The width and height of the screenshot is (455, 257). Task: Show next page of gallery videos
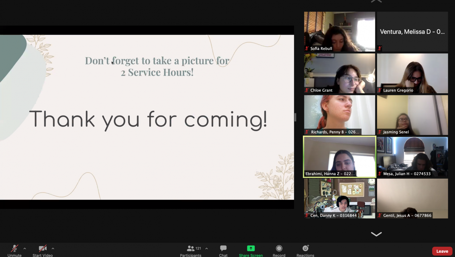(376, 234)
